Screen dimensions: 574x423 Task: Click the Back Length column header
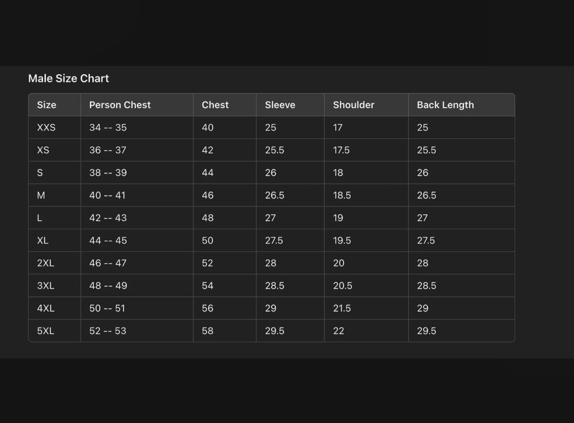[445, 105]
